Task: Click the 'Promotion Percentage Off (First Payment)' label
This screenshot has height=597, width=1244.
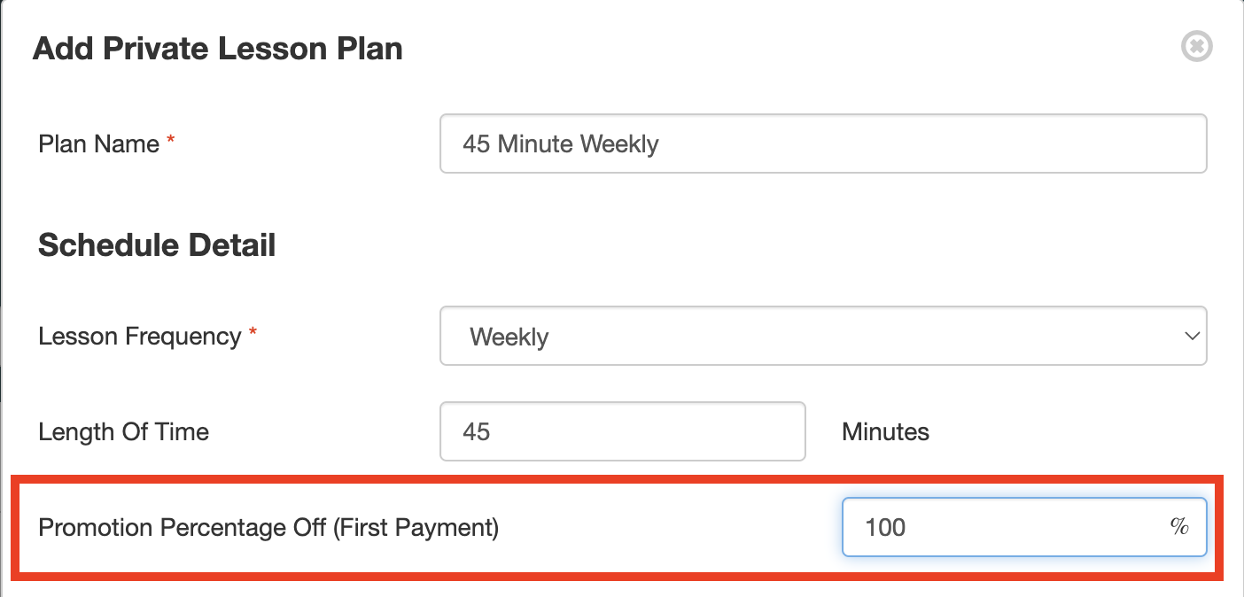Action: point(268,528)
